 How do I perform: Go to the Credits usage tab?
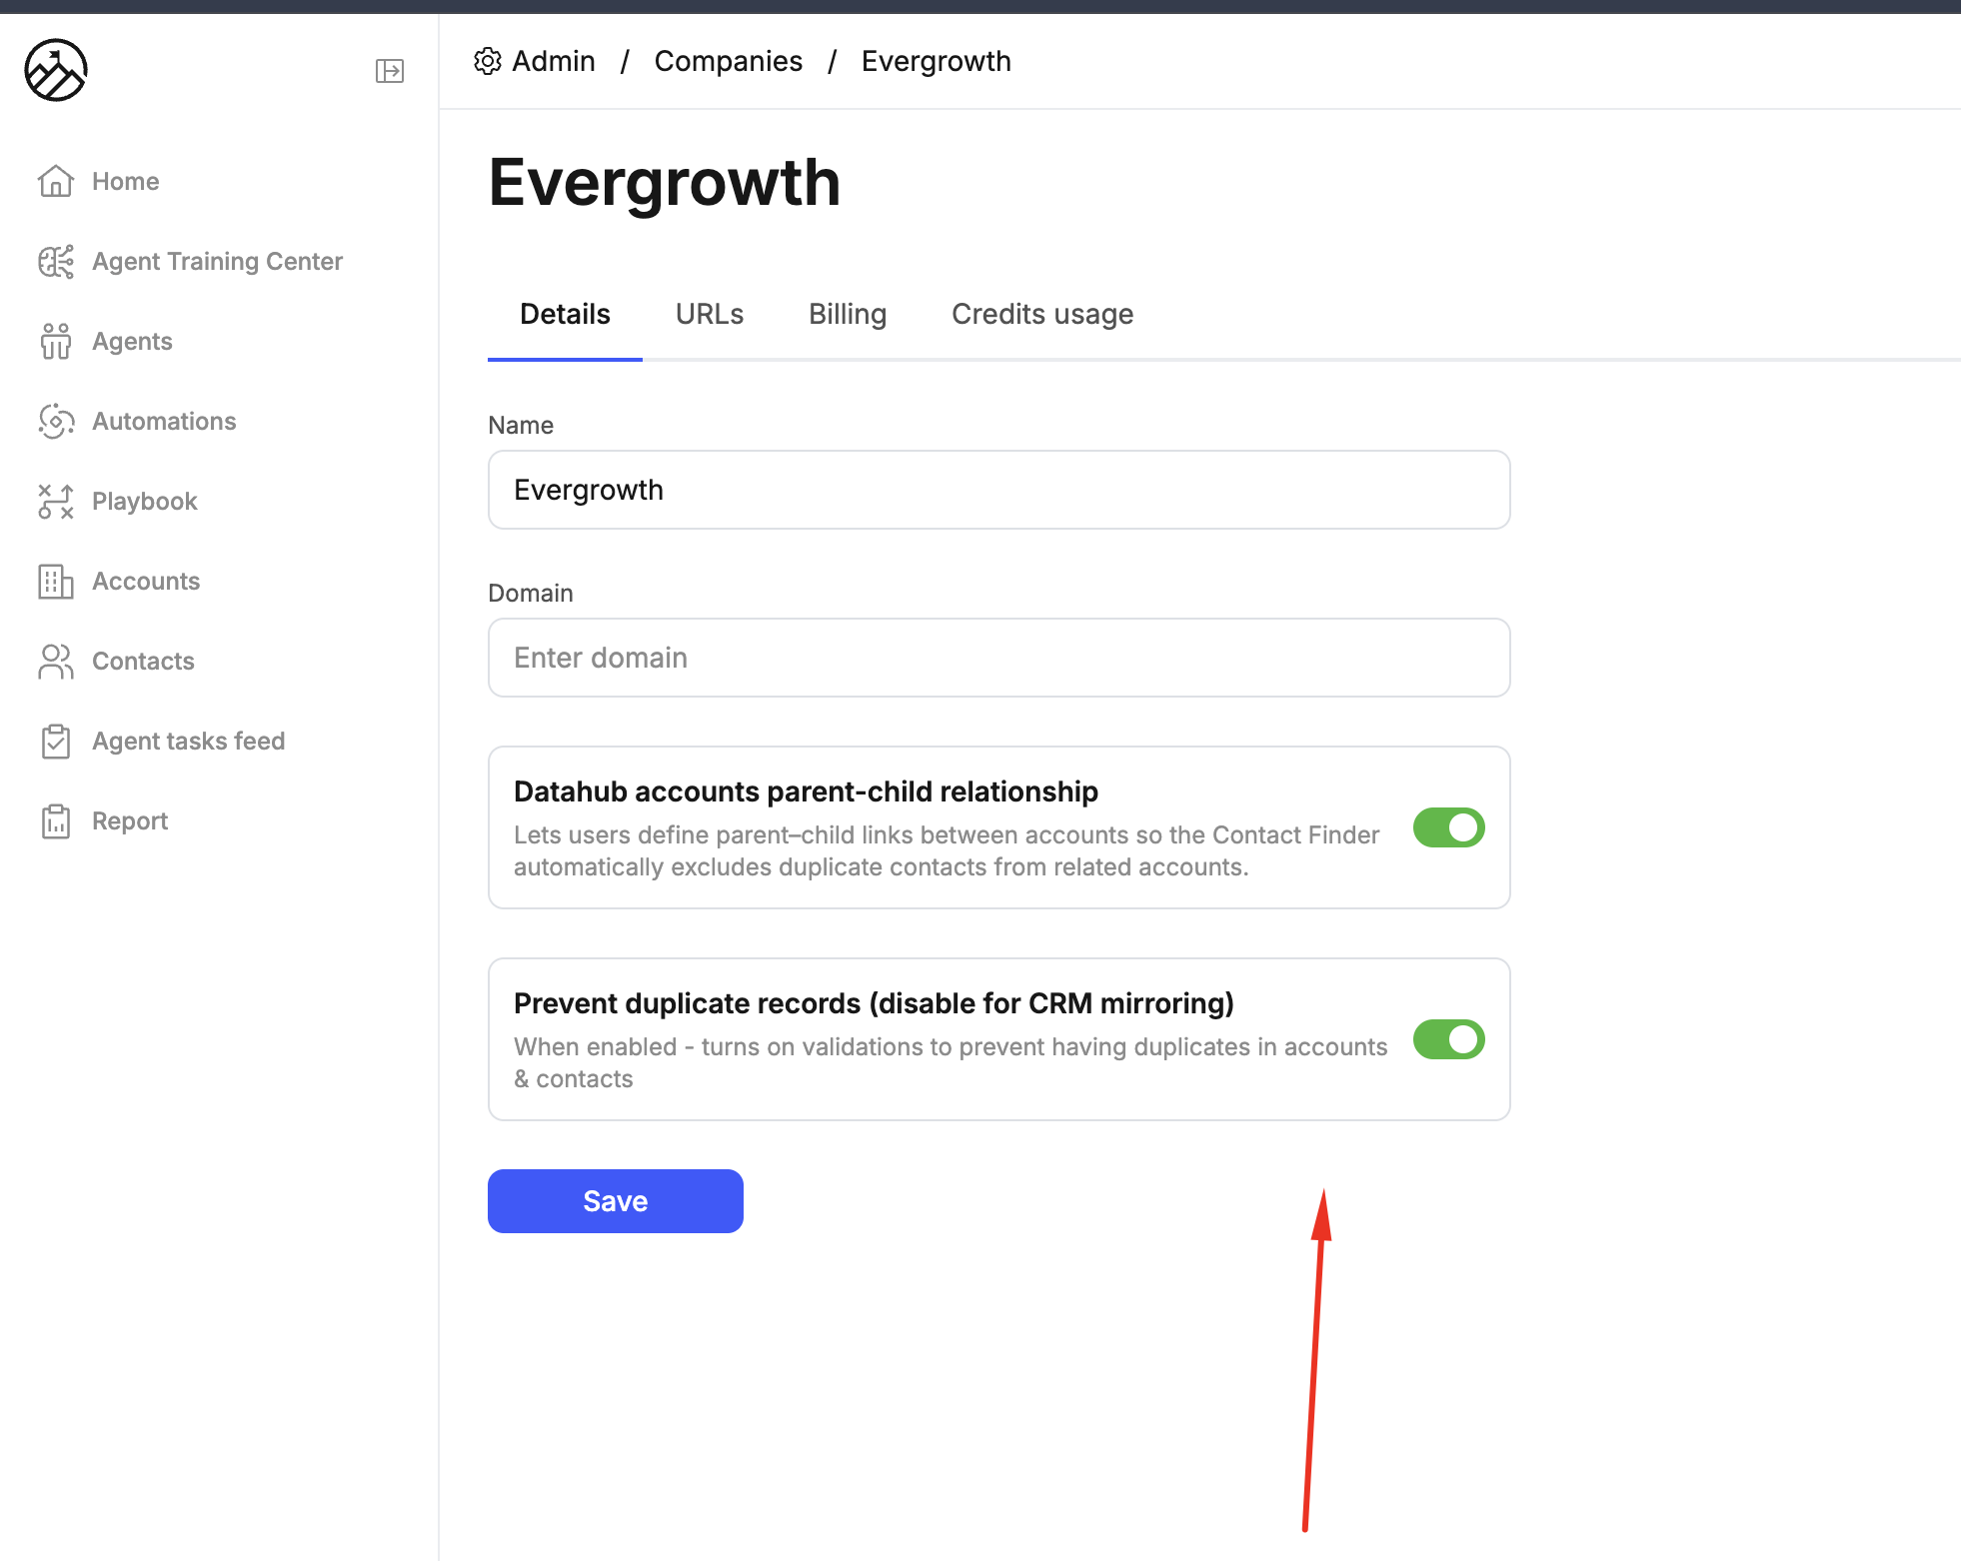click(x=1041, y=314)
